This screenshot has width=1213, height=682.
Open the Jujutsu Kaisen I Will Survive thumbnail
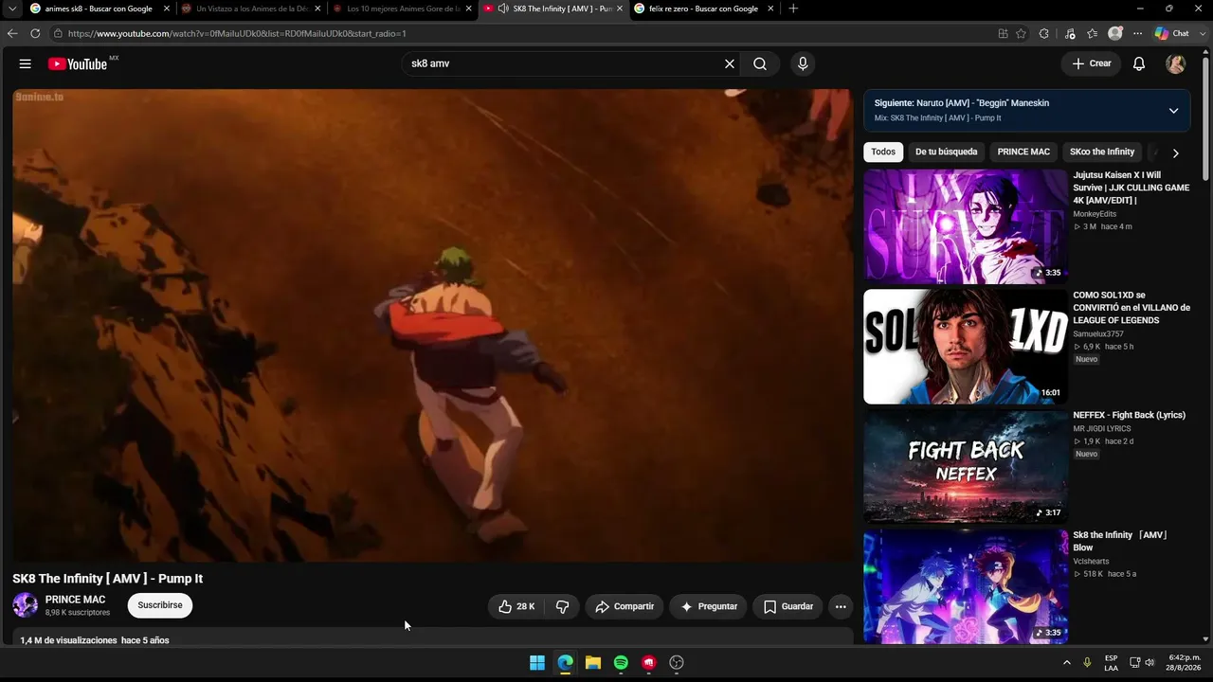click(x=966, y=226)
